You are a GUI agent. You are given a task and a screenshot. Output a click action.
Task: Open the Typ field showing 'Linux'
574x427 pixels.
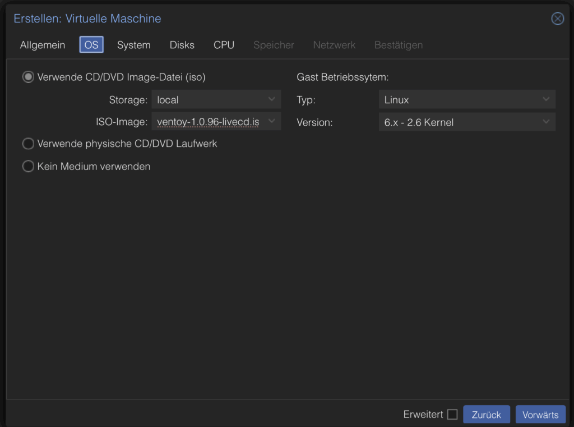coord(460,100)
